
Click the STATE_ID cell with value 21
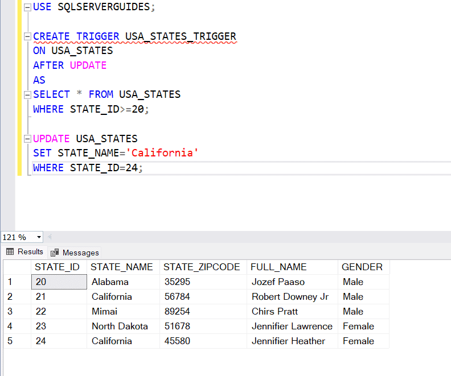point(59,297)
